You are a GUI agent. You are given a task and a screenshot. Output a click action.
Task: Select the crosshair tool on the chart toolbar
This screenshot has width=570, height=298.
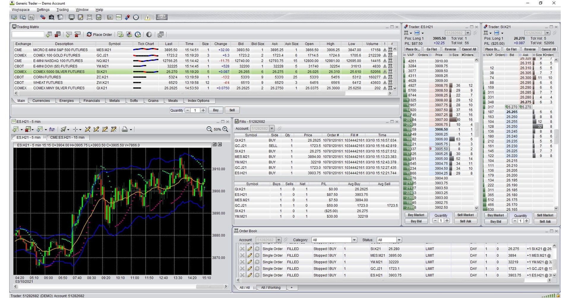(x=75, y=129)
